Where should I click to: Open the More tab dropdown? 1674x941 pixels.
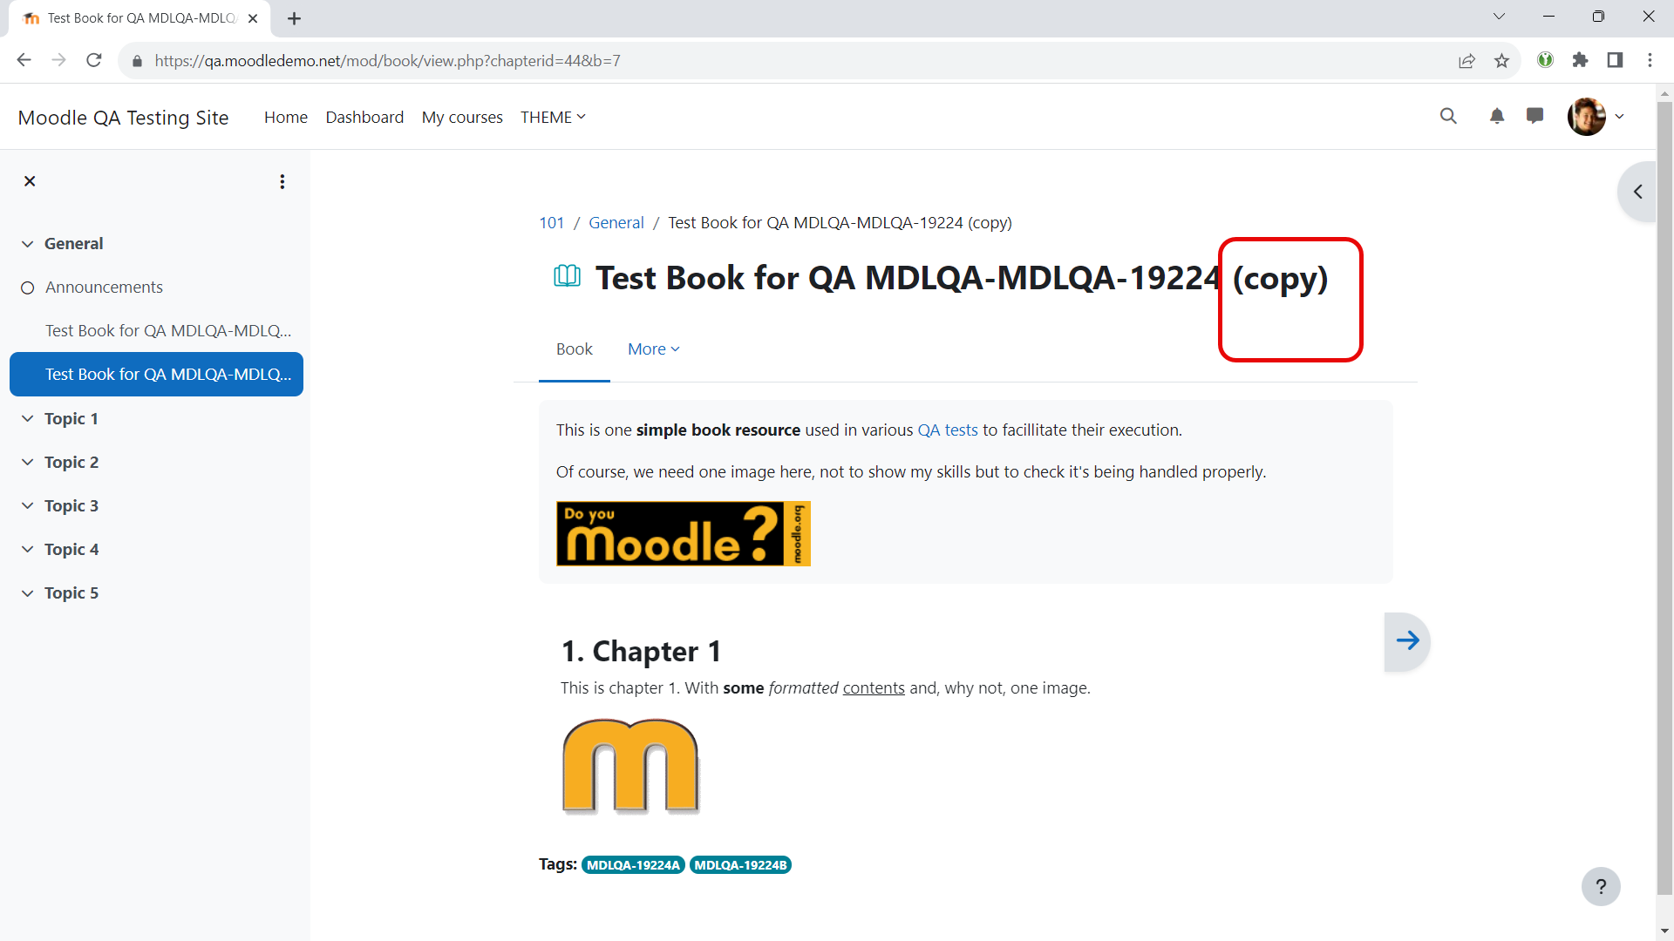(653, 349)
